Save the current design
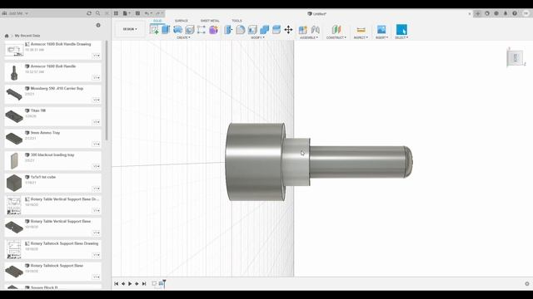Screen dimensions: 533x299 click(137, 13)
